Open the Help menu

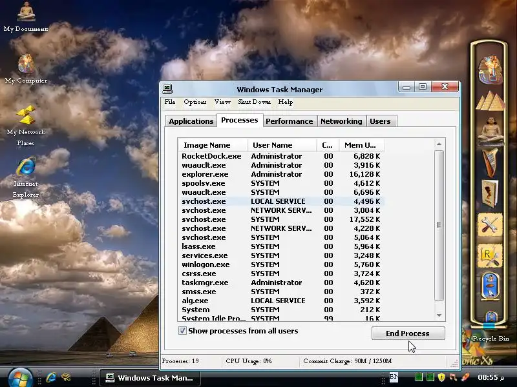[286, 102]
